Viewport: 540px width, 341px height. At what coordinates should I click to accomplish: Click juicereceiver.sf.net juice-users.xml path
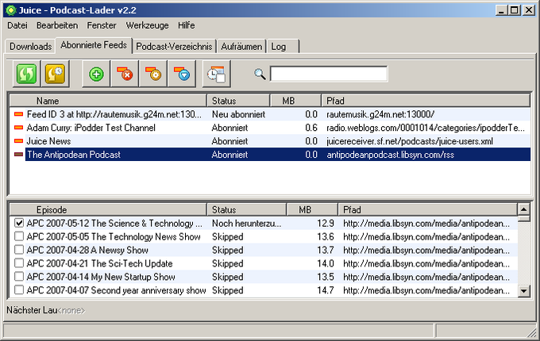click(x=410, y=141)
